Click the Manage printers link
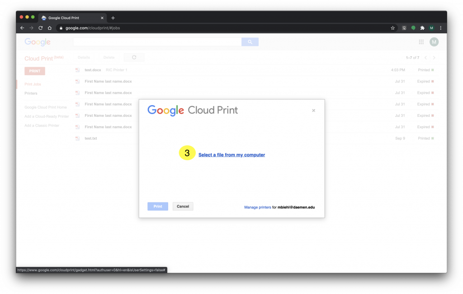Image resolution: width=463 pixels, height=294 pixels. (257, 207)
